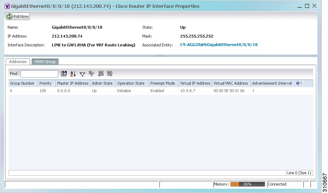Click the advertisement interval value 1 cell
This screenshot has width=328, height=193.
click(x=282, y=91)
